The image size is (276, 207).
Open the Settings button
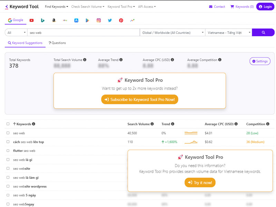[260, 61]
